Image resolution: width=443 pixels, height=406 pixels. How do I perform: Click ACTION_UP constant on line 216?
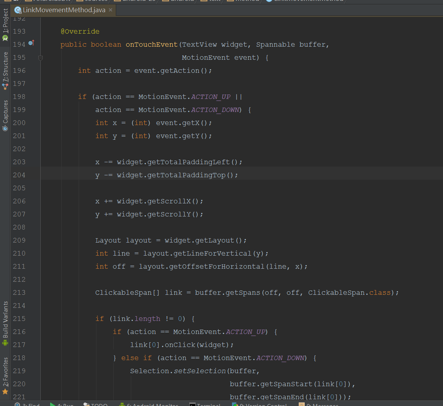click(245, 332)
